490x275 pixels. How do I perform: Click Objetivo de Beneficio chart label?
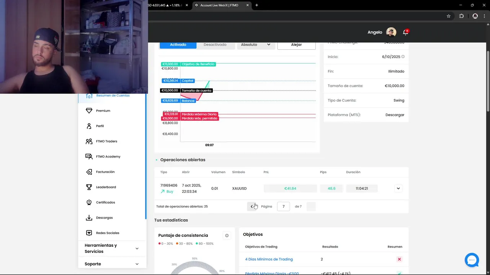(198, 64)
